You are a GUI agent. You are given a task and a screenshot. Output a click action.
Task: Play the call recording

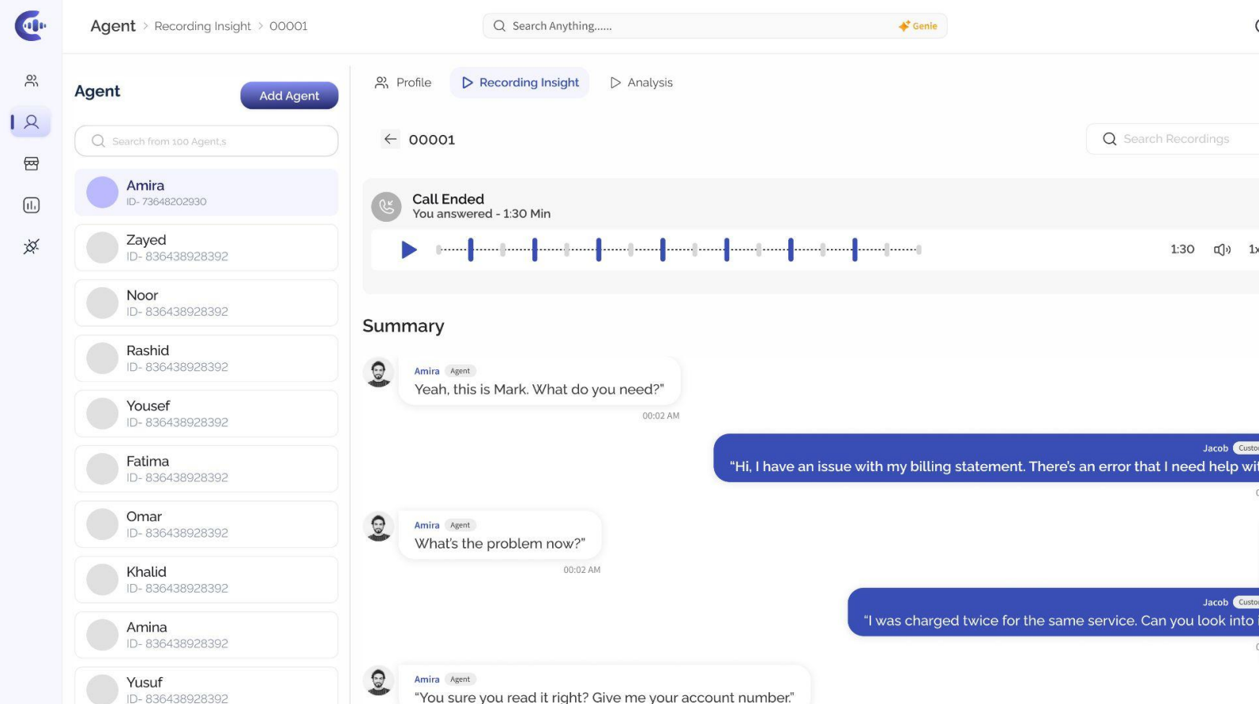408,250
